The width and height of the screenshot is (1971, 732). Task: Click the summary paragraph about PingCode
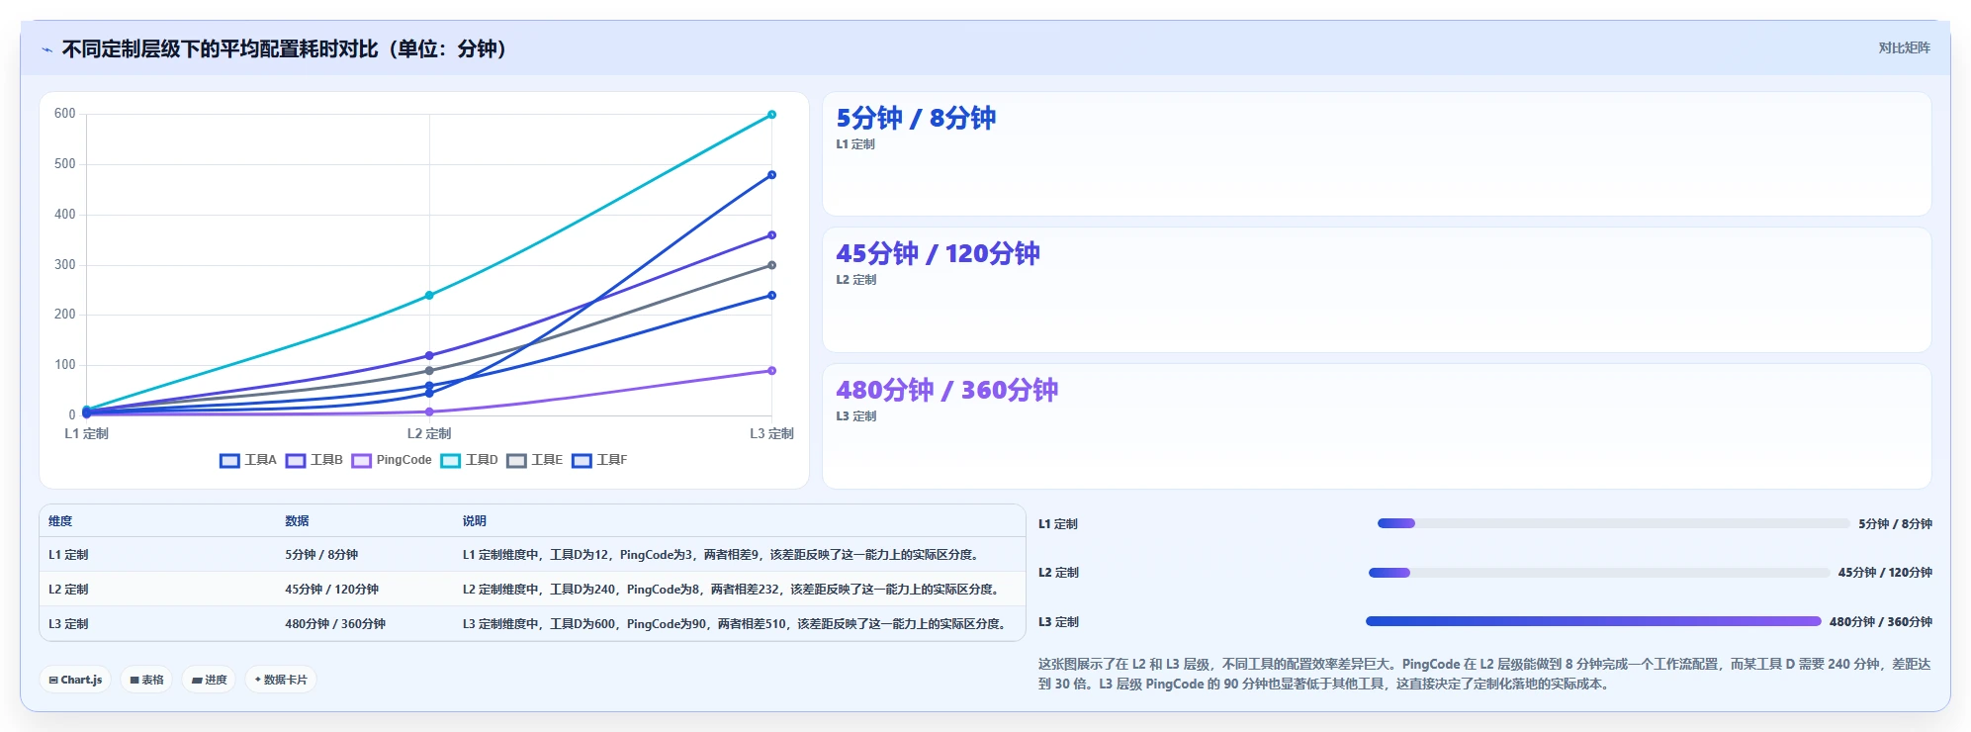coord(1484,674)
